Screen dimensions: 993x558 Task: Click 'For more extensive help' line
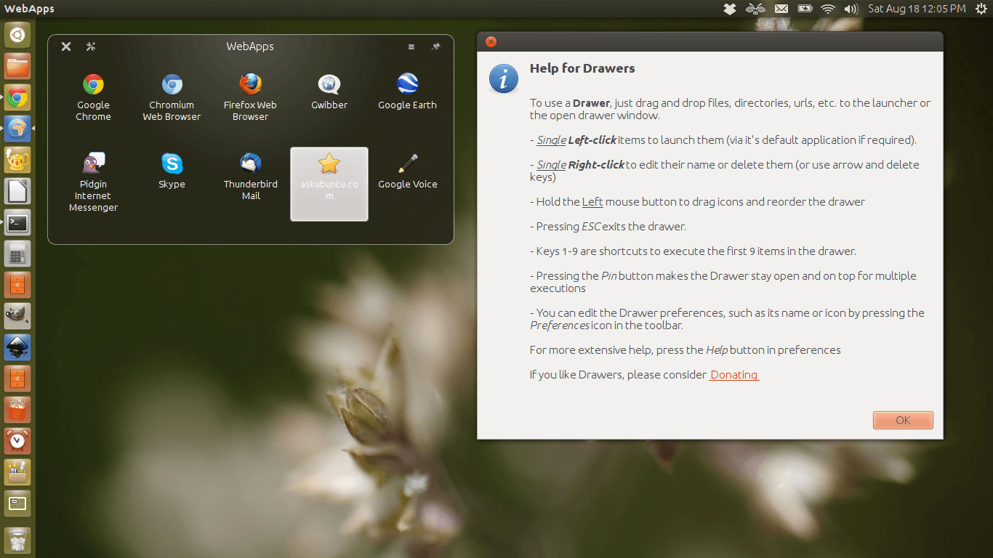[x=685, y=350]
